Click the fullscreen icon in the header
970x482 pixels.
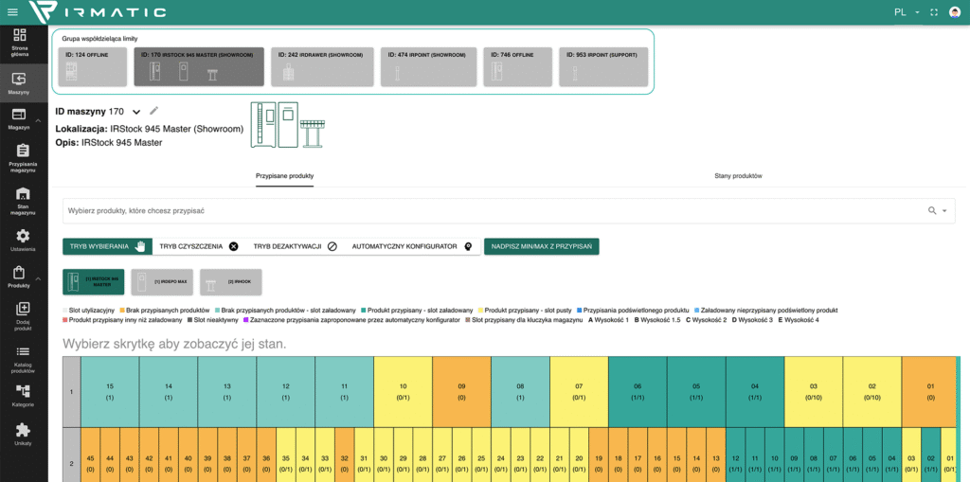tap(934, 12)
